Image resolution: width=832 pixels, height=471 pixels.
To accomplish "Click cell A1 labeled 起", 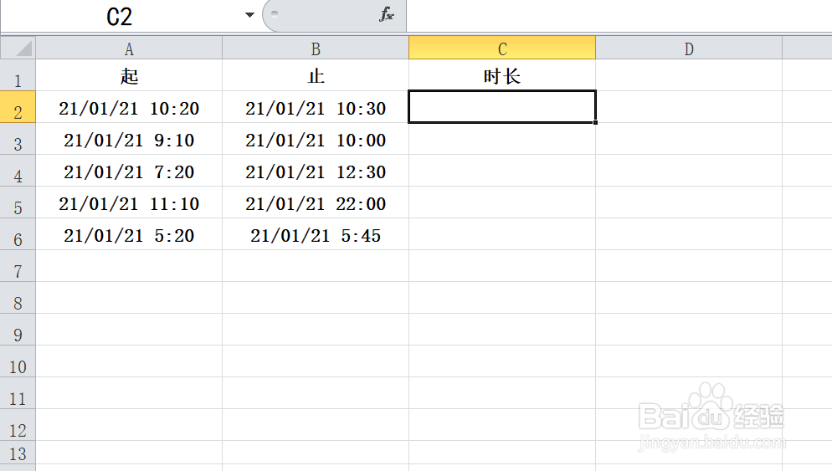I will 129,77.
